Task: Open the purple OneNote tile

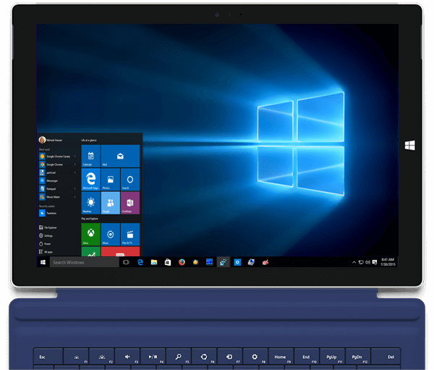Action: tap(130, 203)
